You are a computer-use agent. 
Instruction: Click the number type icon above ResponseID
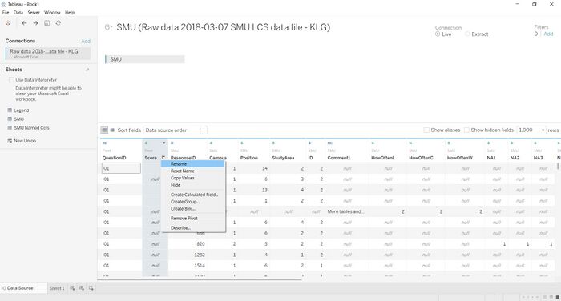[172, 143]
